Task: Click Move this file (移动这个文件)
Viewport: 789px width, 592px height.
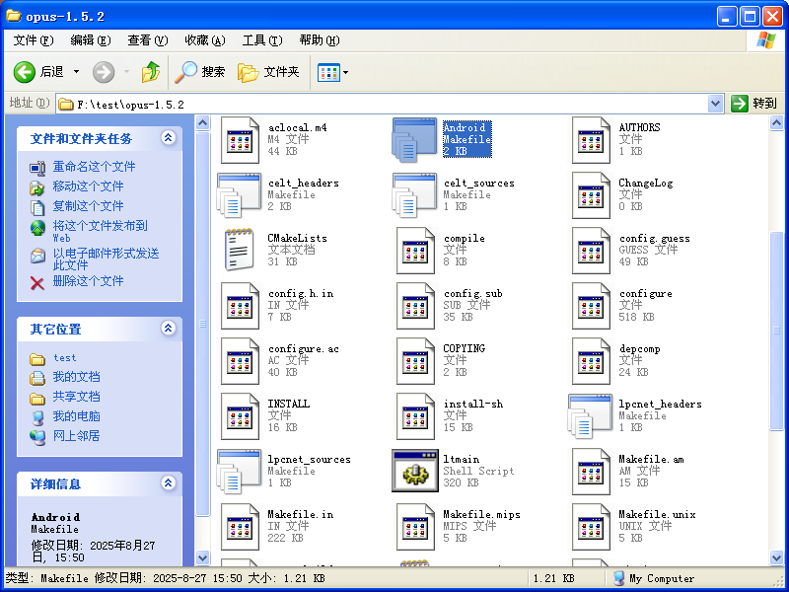Action: pyautogui.click(x=88, y=186)
